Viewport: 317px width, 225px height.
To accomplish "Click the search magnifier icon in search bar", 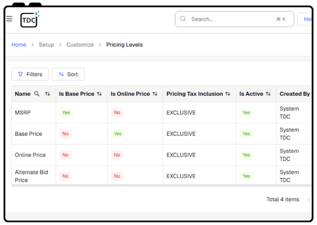I will coord(183,19).
